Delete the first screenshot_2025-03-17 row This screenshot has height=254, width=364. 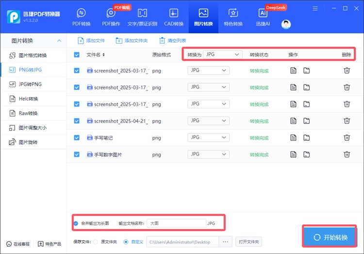[x=347, y=70]
